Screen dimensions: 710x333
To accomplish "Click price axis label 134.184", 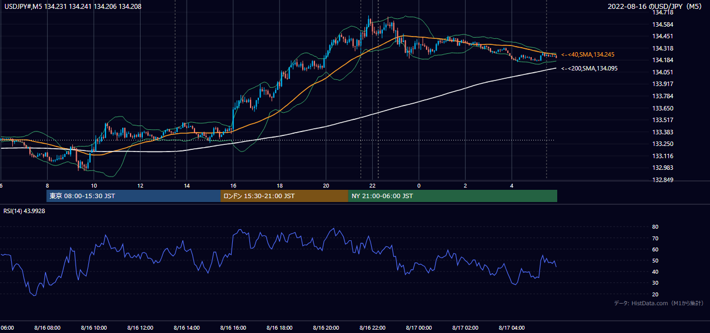I will pos(663,60).
